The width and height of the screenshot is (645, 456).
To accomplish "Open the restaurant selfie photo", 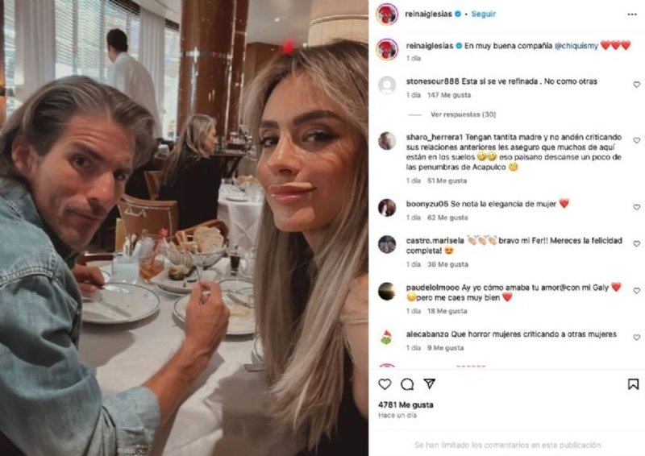I will click(x=184, y=228).
